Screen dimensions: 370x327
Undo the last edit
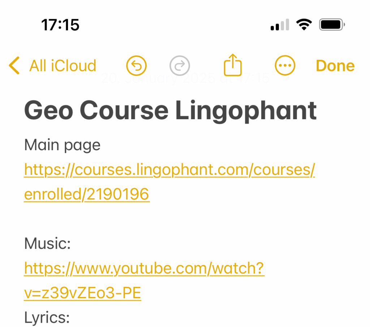pos(136,66)
